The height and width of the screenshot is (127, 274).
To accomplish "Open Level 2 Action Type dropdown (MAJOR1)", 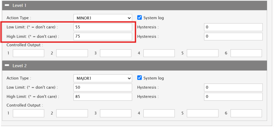I will pos(103,78).
